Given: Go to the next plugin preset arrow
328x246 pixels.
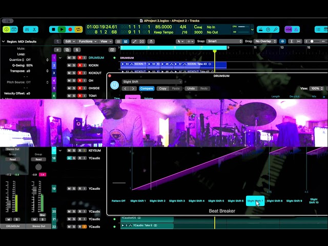Looking at the screenshot, I should (133, 89).
